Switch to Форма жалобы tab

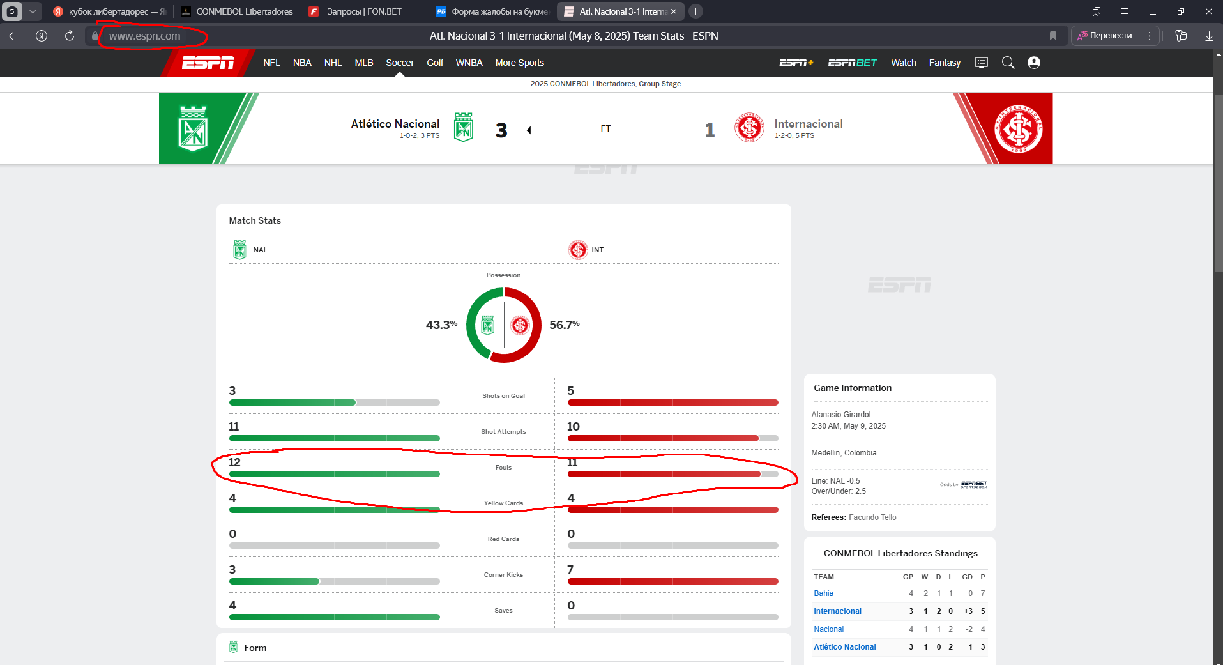[x=492, y=11]
